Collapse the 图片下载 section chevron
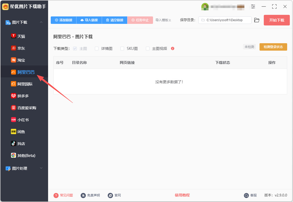 (x=41, y=22)
